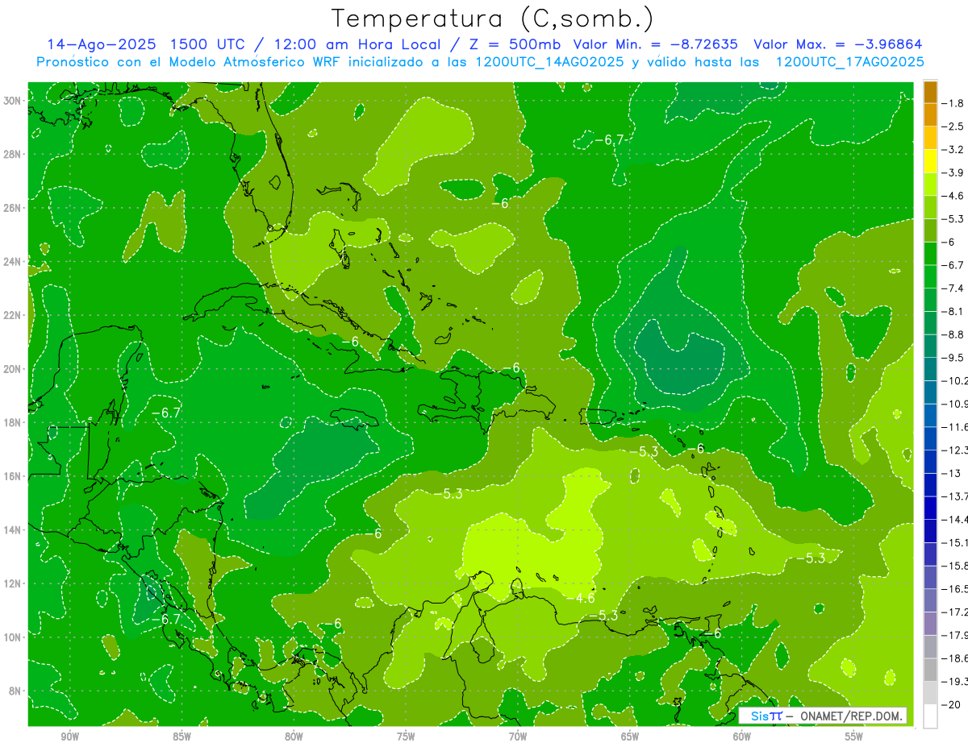Pick the amber swatch between -2.5 and -3.2
This screenshot has height=747, width=968.
[x=930, y=138]
